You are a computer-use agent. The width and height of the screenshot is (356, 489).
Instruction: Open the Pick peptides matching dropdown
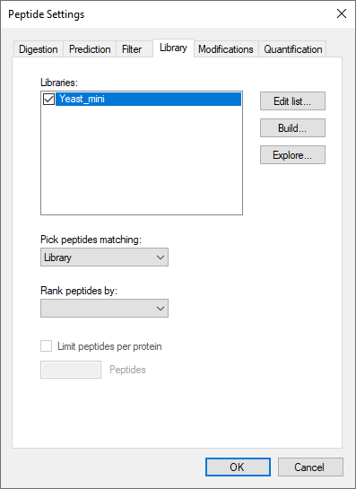pos(104,258)
